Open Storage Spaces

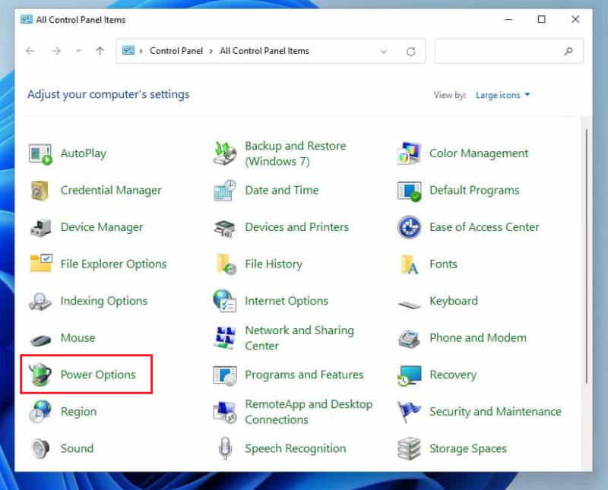[x=467, y=448]
